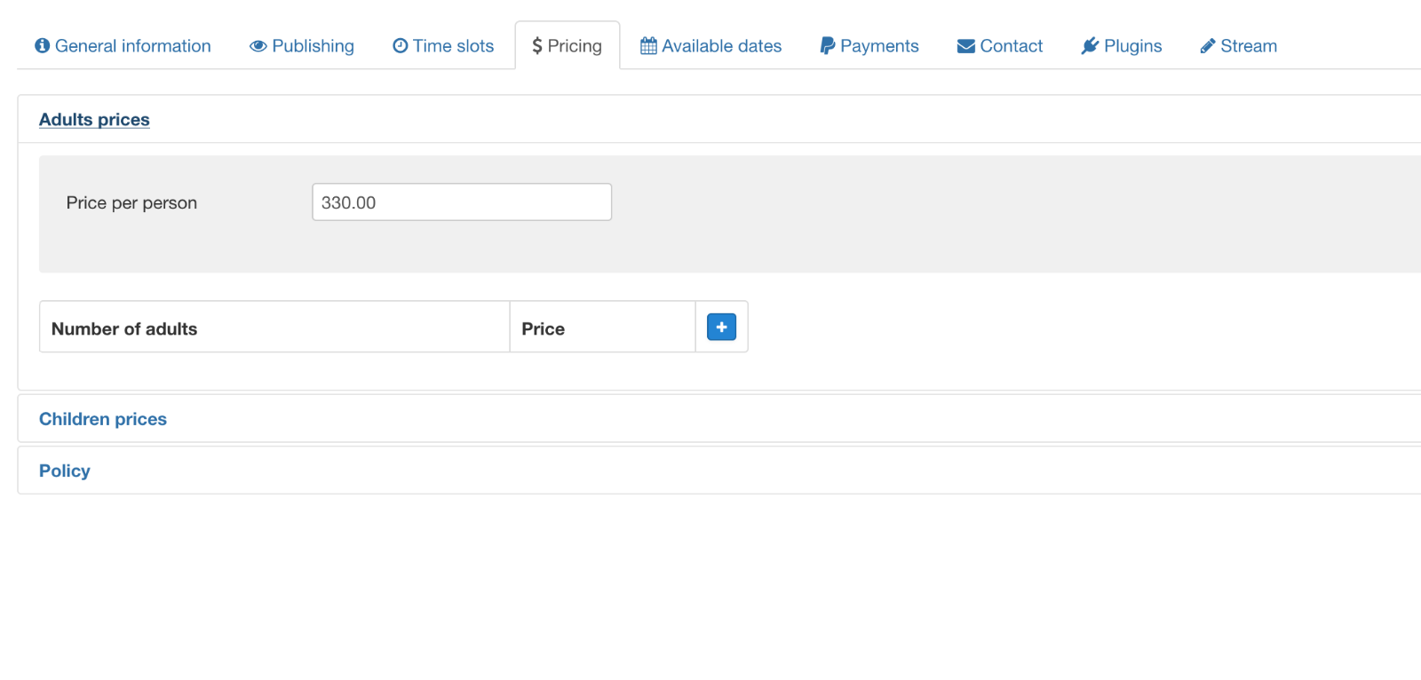Click the clock icon beside Time slots

coord(401,46)
